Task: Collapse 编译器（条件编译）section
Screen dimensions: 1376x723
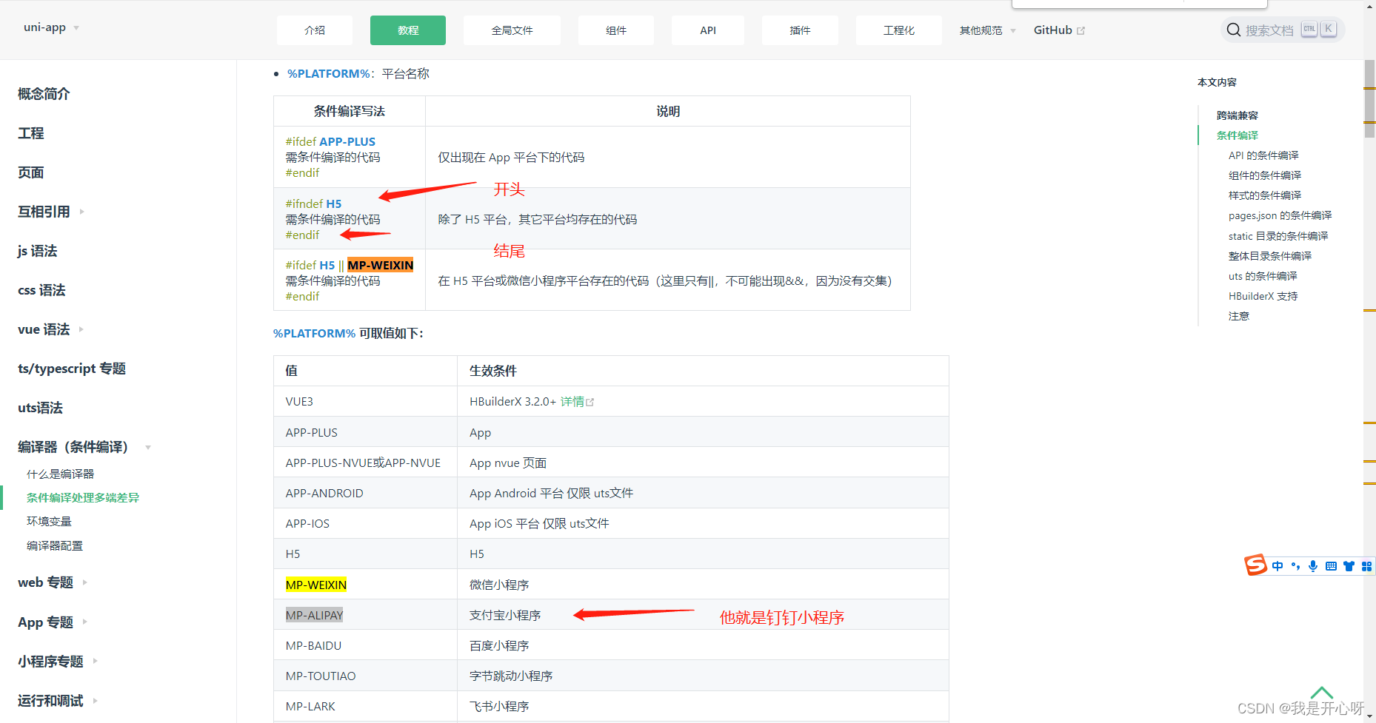Action: pos(148,447)
